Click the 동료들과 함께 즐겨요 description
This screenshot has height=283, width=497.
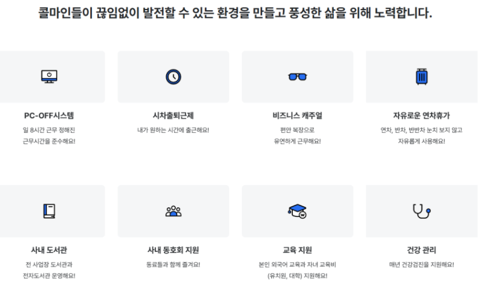coord(173,264)
